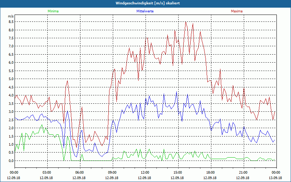Click the green Minima legend label
Viewport: 291px width, 182px height.
pos(53,11)
